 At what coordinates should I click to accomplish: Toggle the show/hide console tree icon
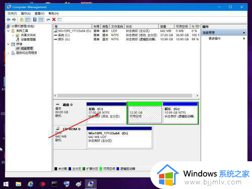pyautogui.click(x=27, y=20)
